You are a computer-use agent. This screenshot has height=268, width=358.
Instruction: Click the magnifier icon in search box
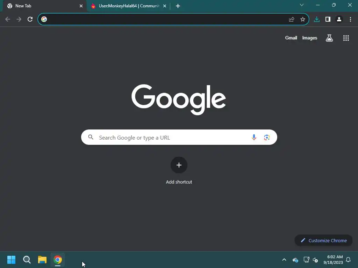91,137
